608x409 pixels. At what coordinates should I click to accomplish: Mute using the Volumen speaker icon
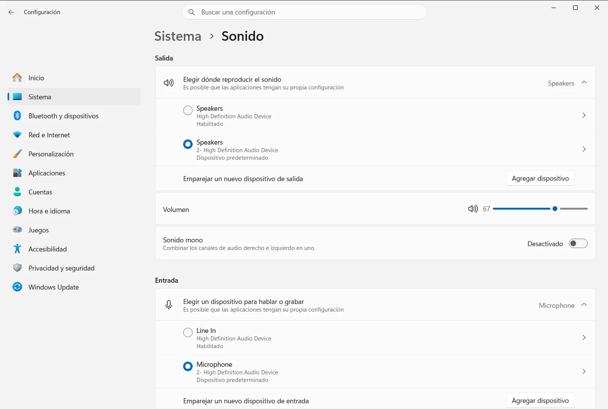point(473,208)
